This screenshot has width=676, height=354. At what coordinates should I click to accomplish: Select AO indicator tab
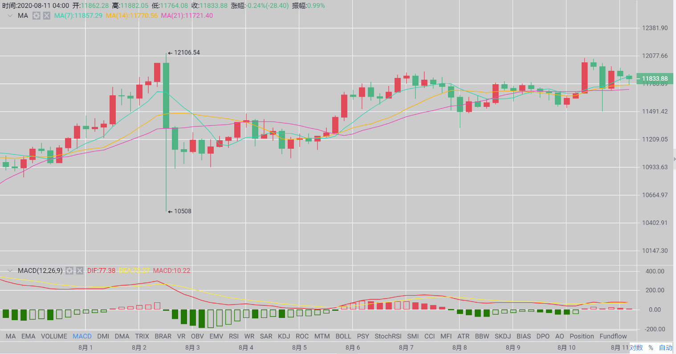pyautogui.click(x=560, y=336)
